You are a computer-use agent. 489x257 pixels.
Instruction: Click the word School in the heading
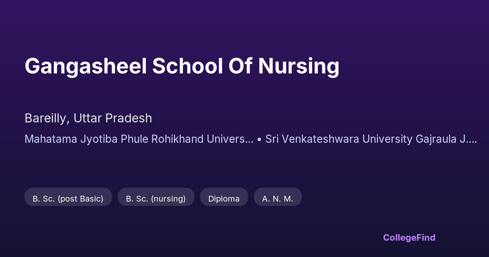click(x=187, y=66)
